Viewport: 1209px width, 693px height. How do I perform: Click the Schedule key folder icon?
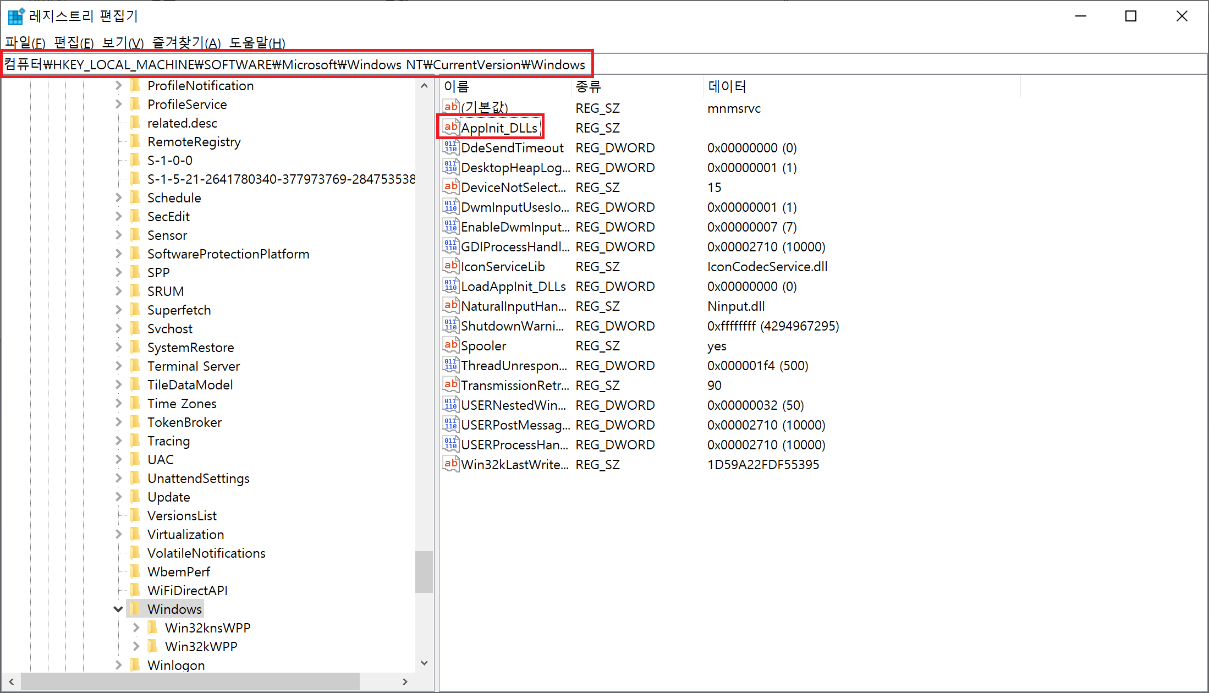(135, 197)
